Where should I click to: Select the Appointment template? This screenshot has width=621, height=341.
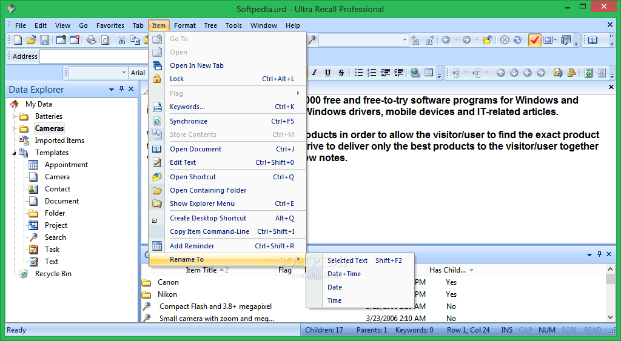pyautogui.click(x=66, y=165)
